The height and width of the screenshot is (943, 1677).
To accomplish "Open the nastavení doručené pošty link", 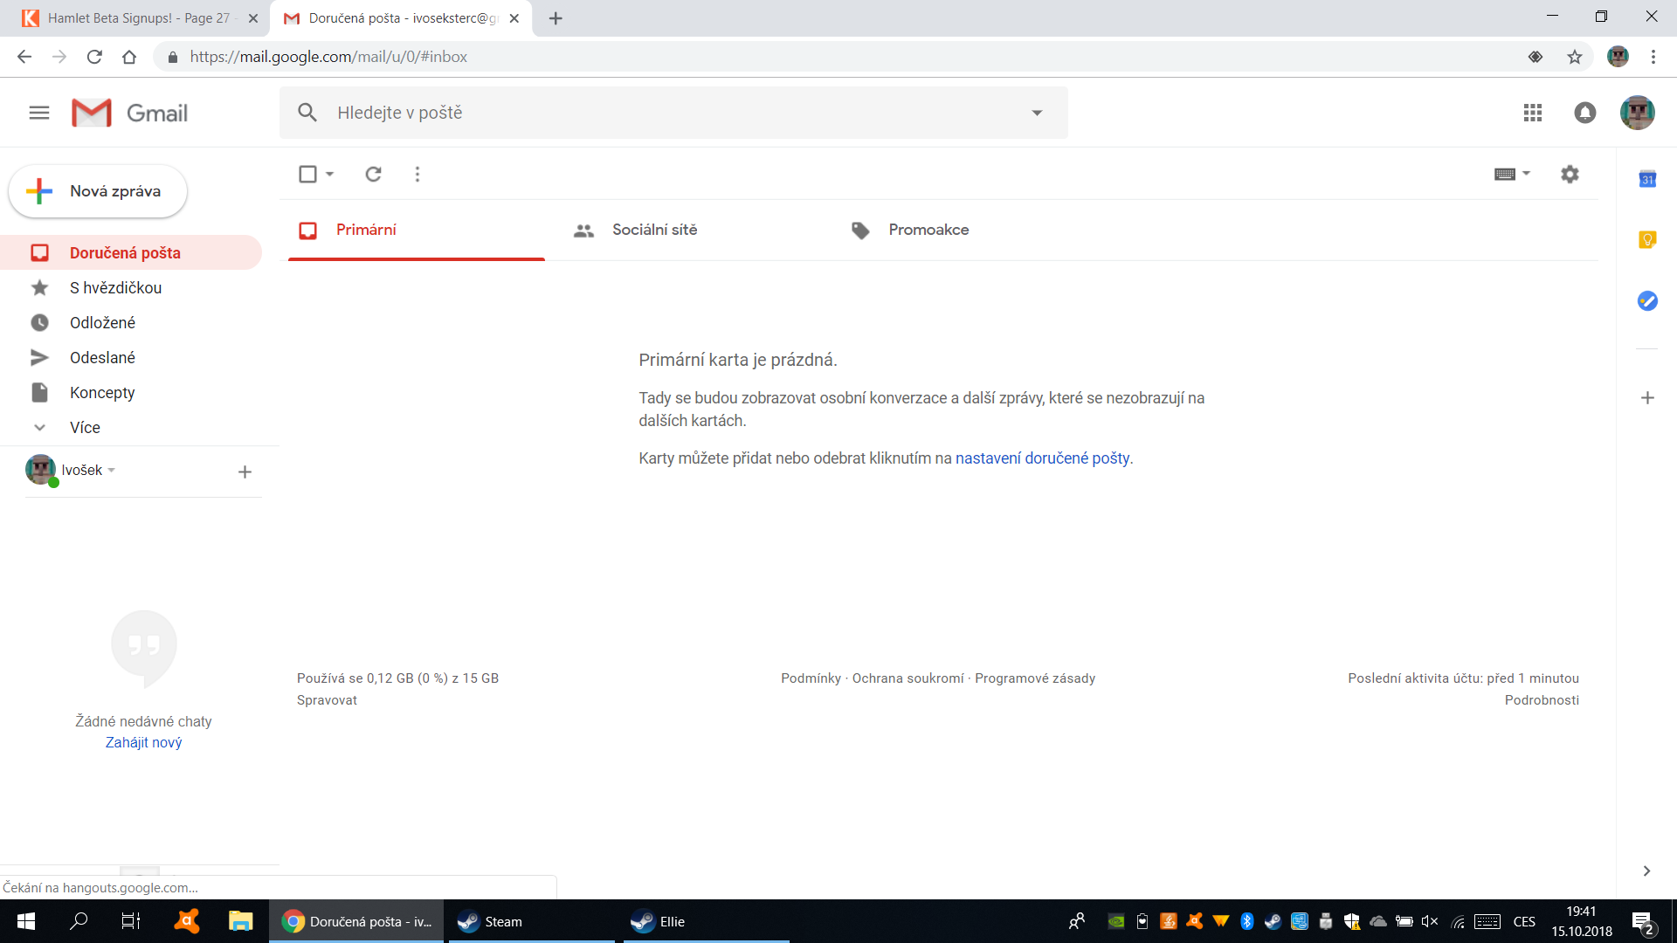I will [x=1042, y=458].
